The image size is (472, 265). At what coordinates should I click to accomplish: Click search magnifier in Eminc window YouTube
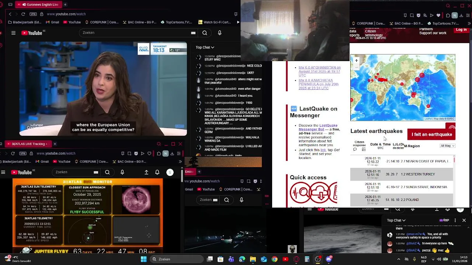pos(226,200)
